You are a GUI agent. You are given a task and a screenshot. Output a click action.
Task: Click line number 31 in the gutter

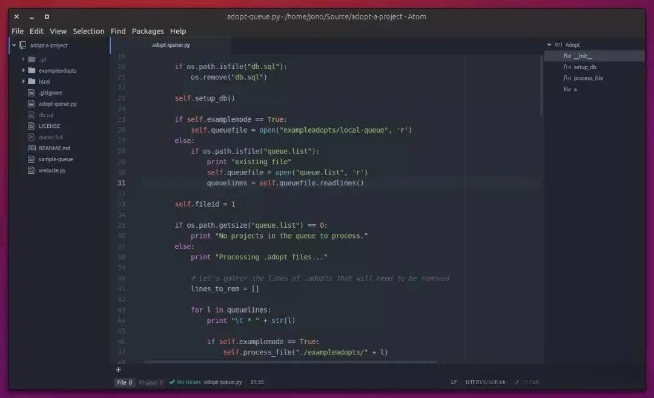121,183
